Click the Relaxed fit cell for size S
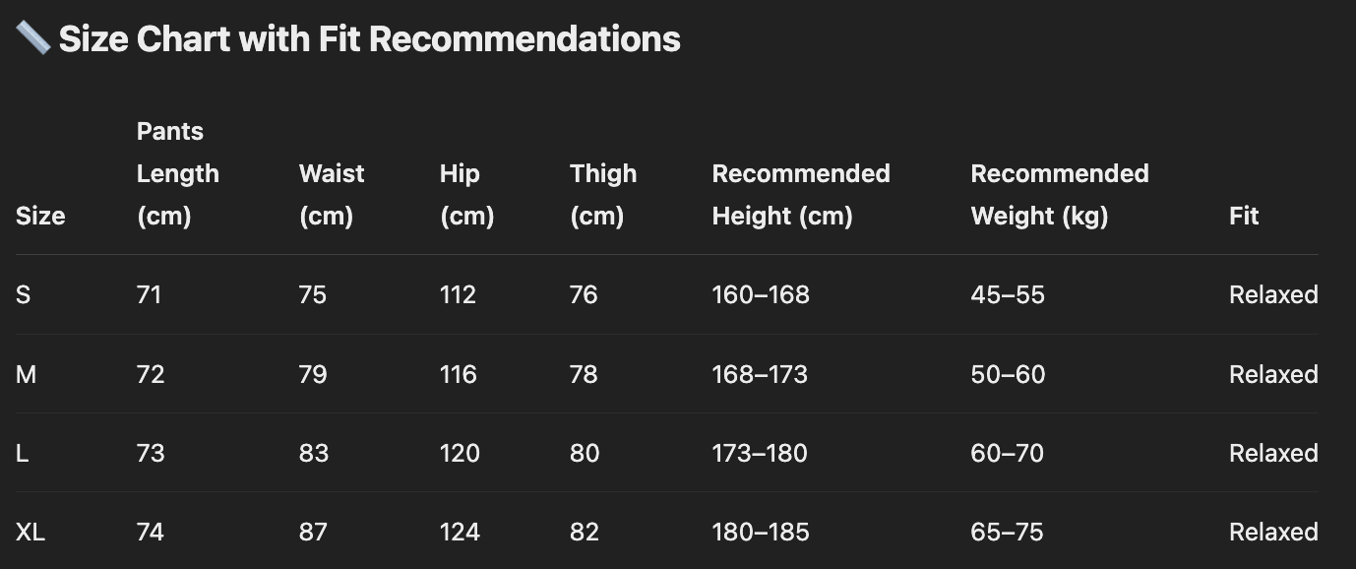The height and width of the screenshot is (569, 1356). tap(1273, 295)
